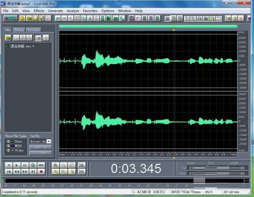Click Play to End circled-arrow button
The width and height of the screenshot is (254, 197).
tap(33, 165)
